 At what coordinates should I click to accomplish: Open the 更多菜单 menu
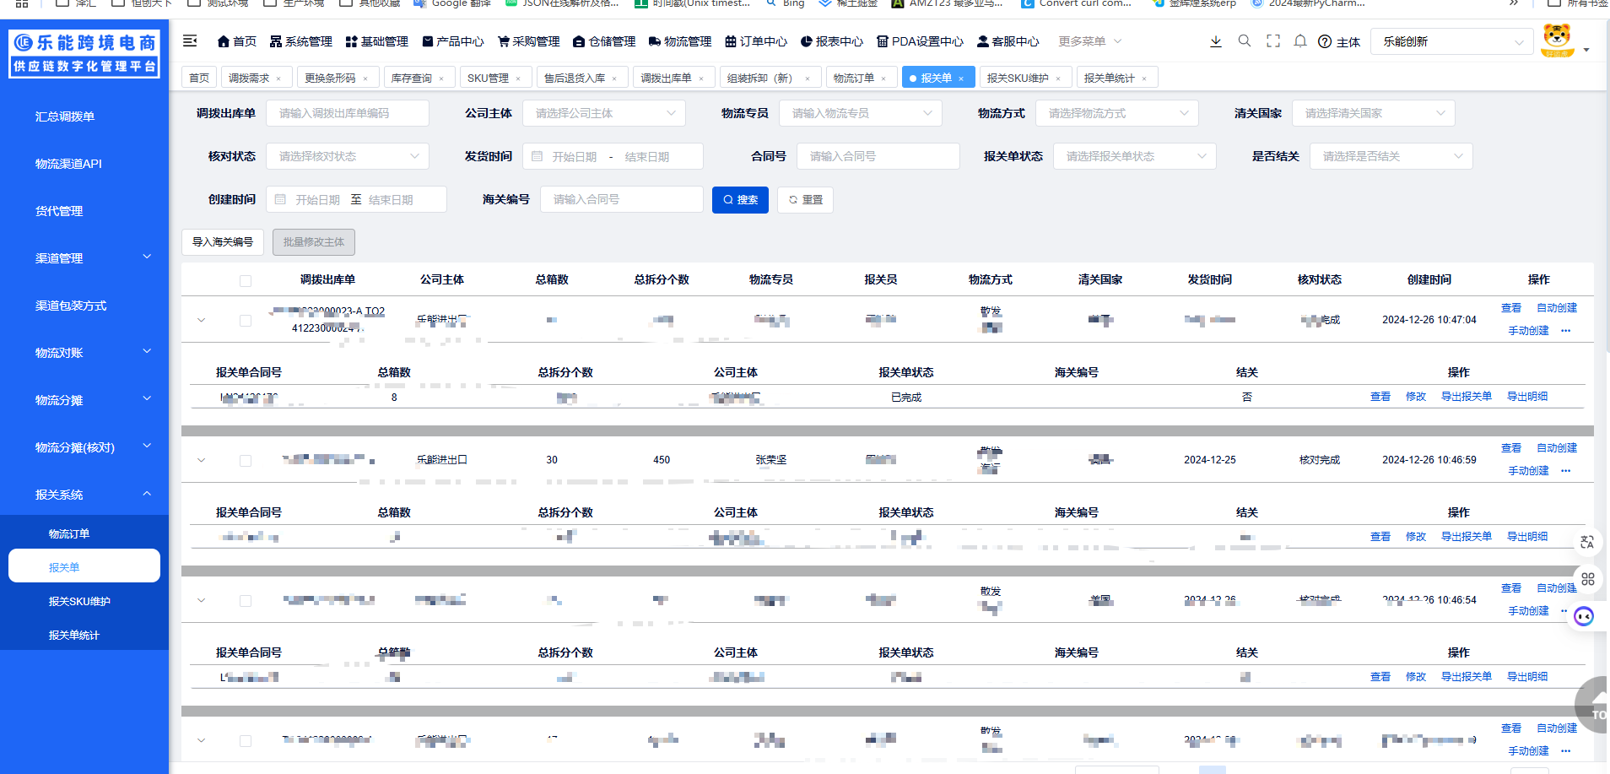pos(1089,41)
